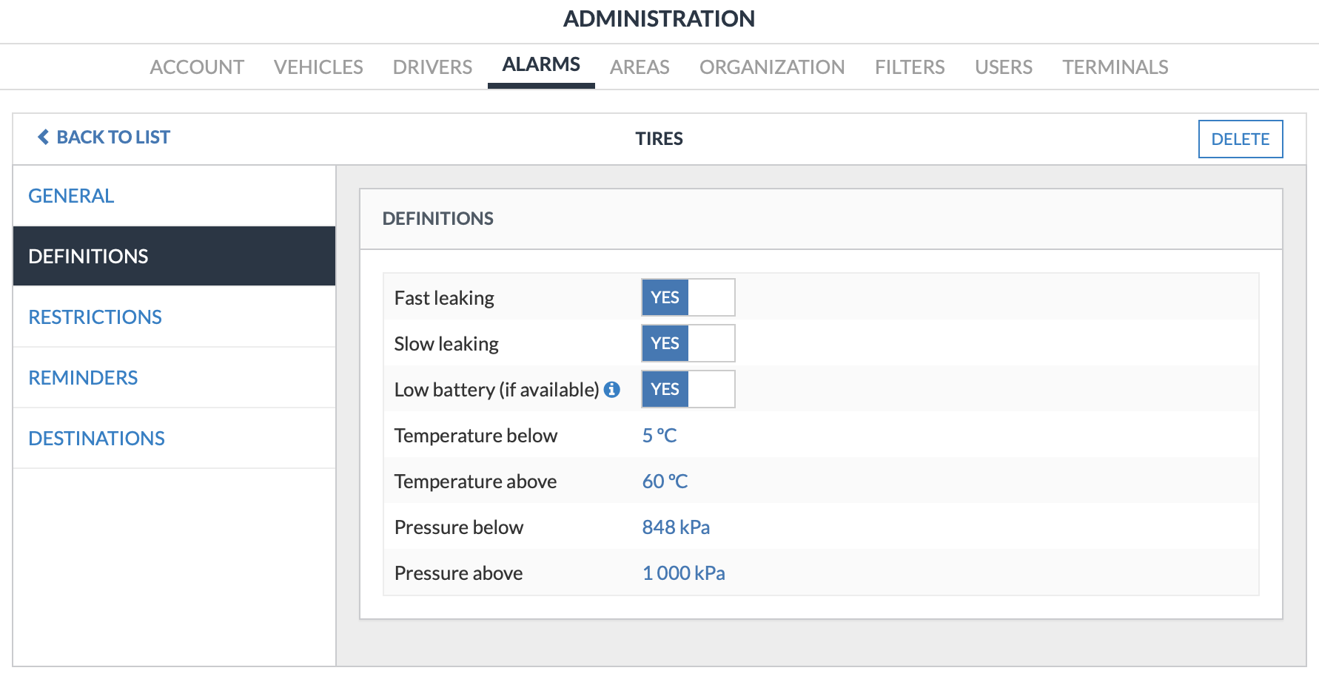This screenshot has width=1319, height=679.
Task: Change the Pressure below 848 kPa value
Action: pyautogui.click(x=676, y=527)
